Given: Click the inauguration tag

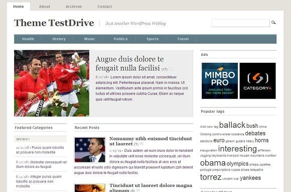Looking at the screenshot, I should 208,151.
